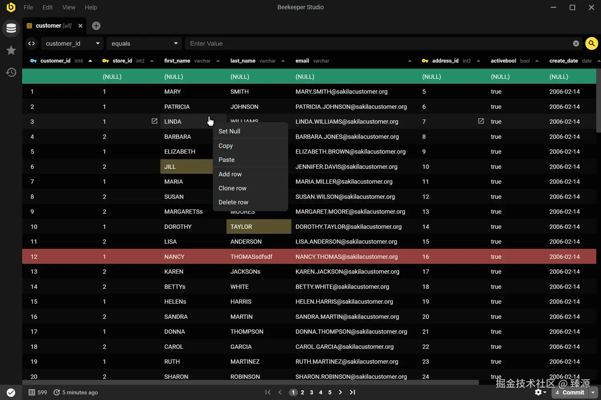Expand the Commit button dropdown arrow
Image resolution: width=601 pixels, height=400 pixels.
[593, 392]
